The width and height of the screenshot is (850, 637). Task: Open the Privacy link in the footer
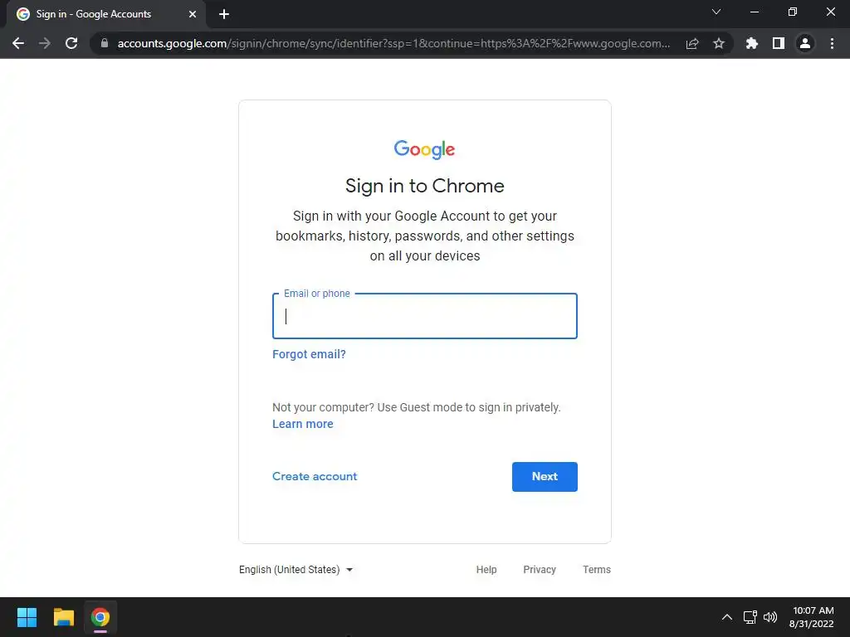tap(540, 570)
